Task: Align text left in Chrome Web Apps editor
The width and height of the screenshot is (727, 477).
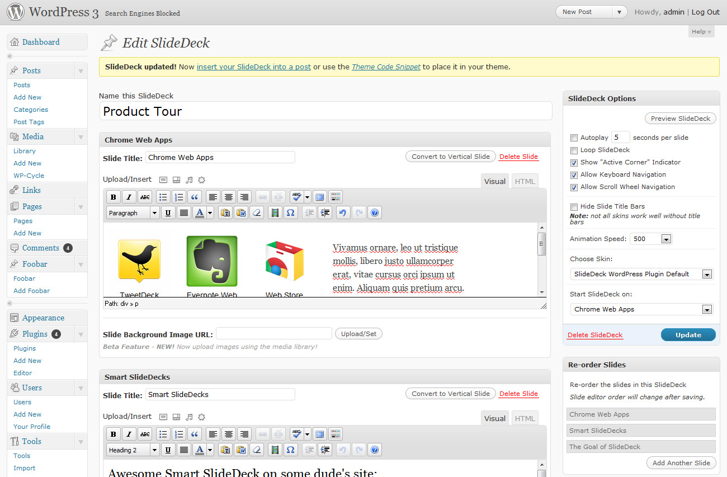Action: tap(213, 197)
